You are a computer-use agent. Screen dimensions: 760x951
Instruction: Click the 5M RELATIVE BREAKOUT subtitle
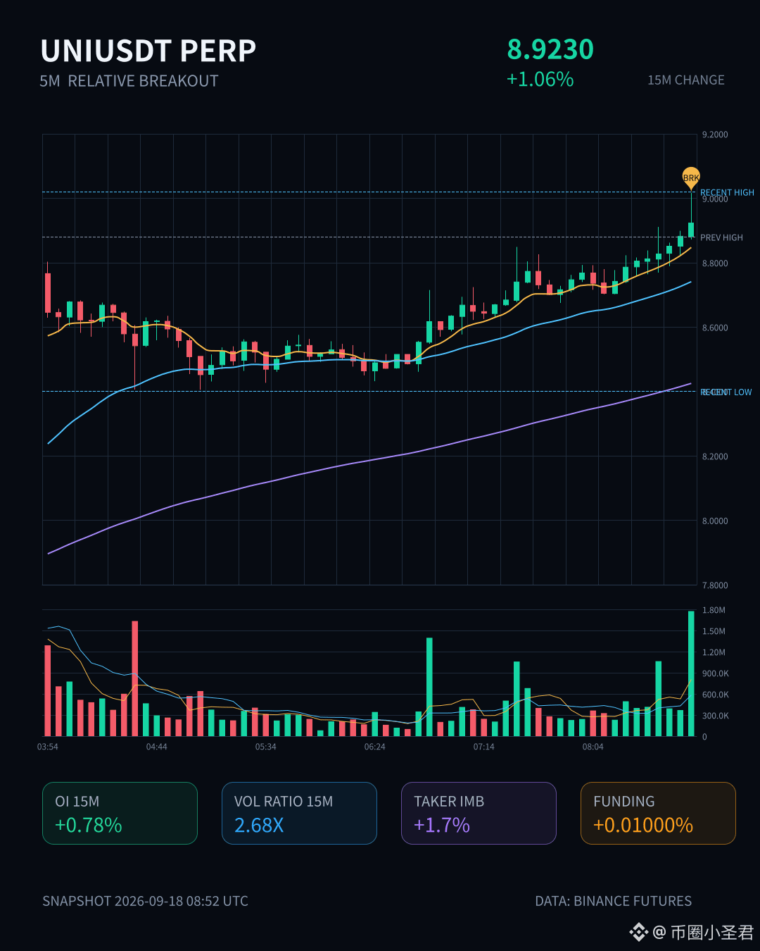pyautogui.click(x=129, y=81)
